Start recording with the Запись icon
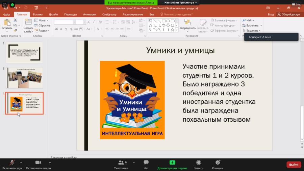 coord(199,163)
